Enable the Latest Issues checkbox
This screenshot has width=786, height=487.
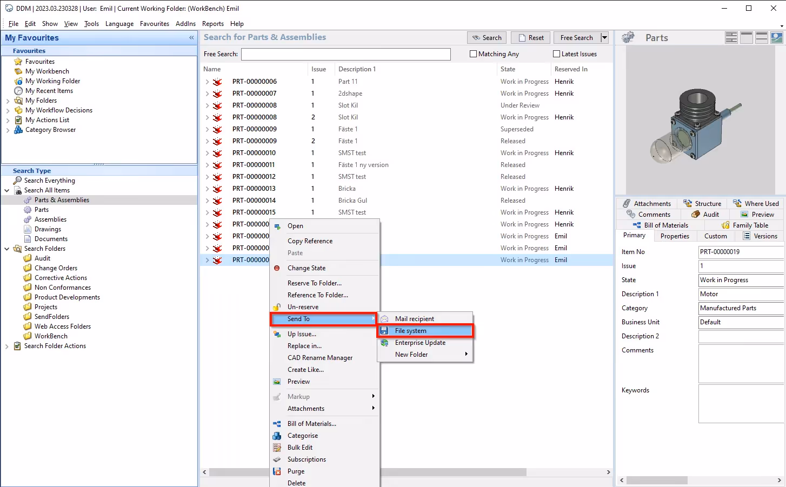point(556,54)
